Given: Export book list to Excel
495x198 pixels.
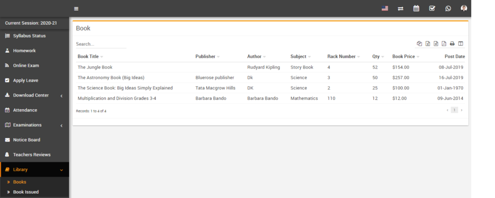Looking at the screenshot, I should [428, 44].
